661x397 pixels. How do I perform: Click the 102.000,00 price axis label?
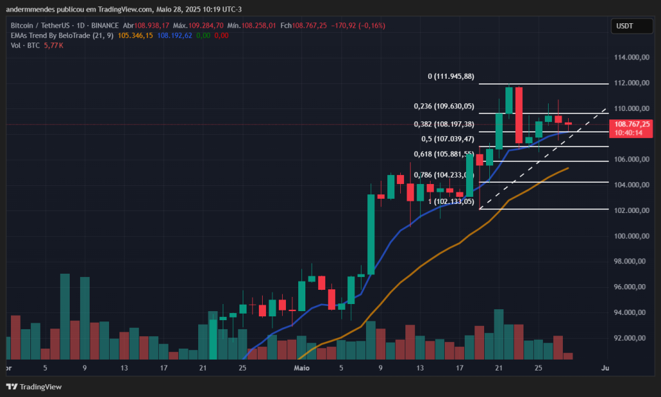[631, 210]
